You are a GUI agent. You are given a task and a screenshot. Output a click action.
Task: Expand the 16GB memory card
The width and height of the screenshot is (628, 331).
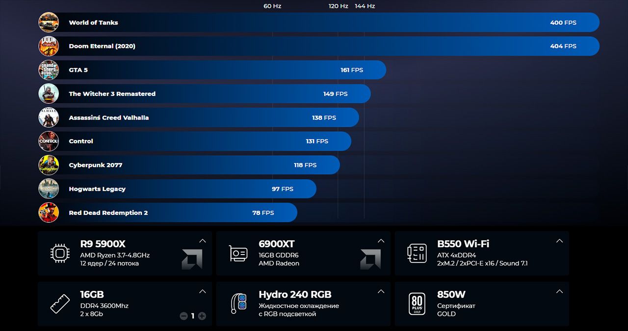coord(203,292)
